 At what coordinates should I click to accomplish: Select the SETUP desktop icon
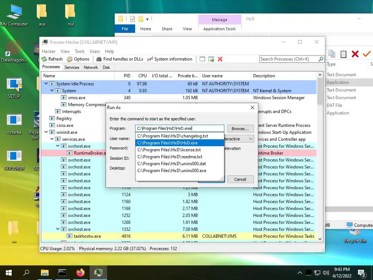pos(14,87)
